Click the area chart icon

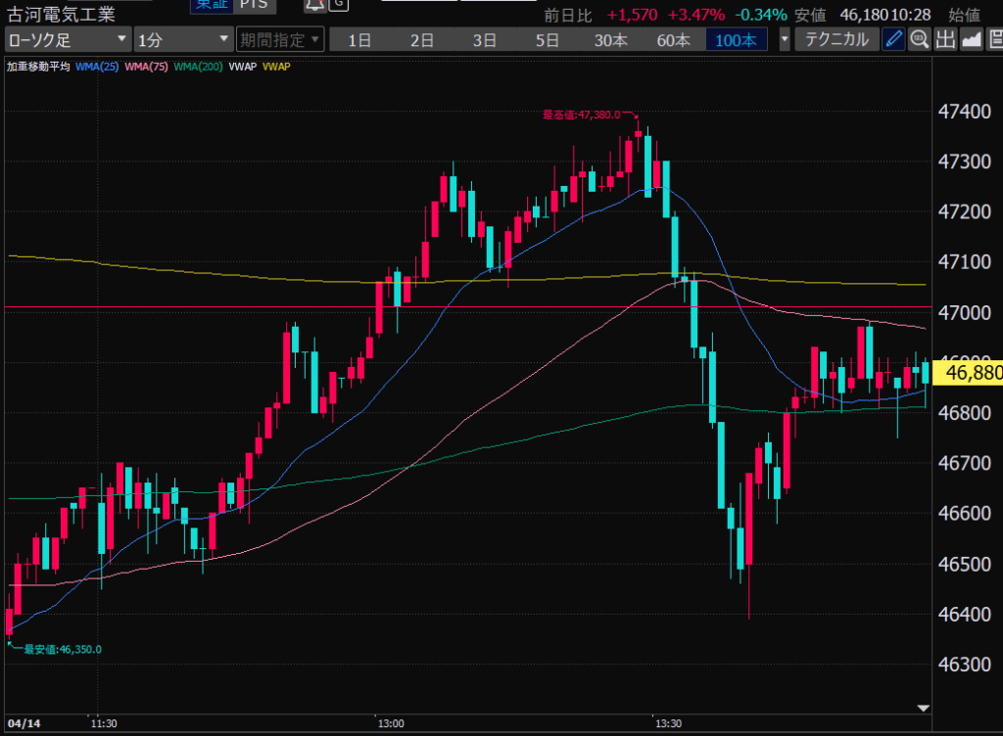[971, 39]
